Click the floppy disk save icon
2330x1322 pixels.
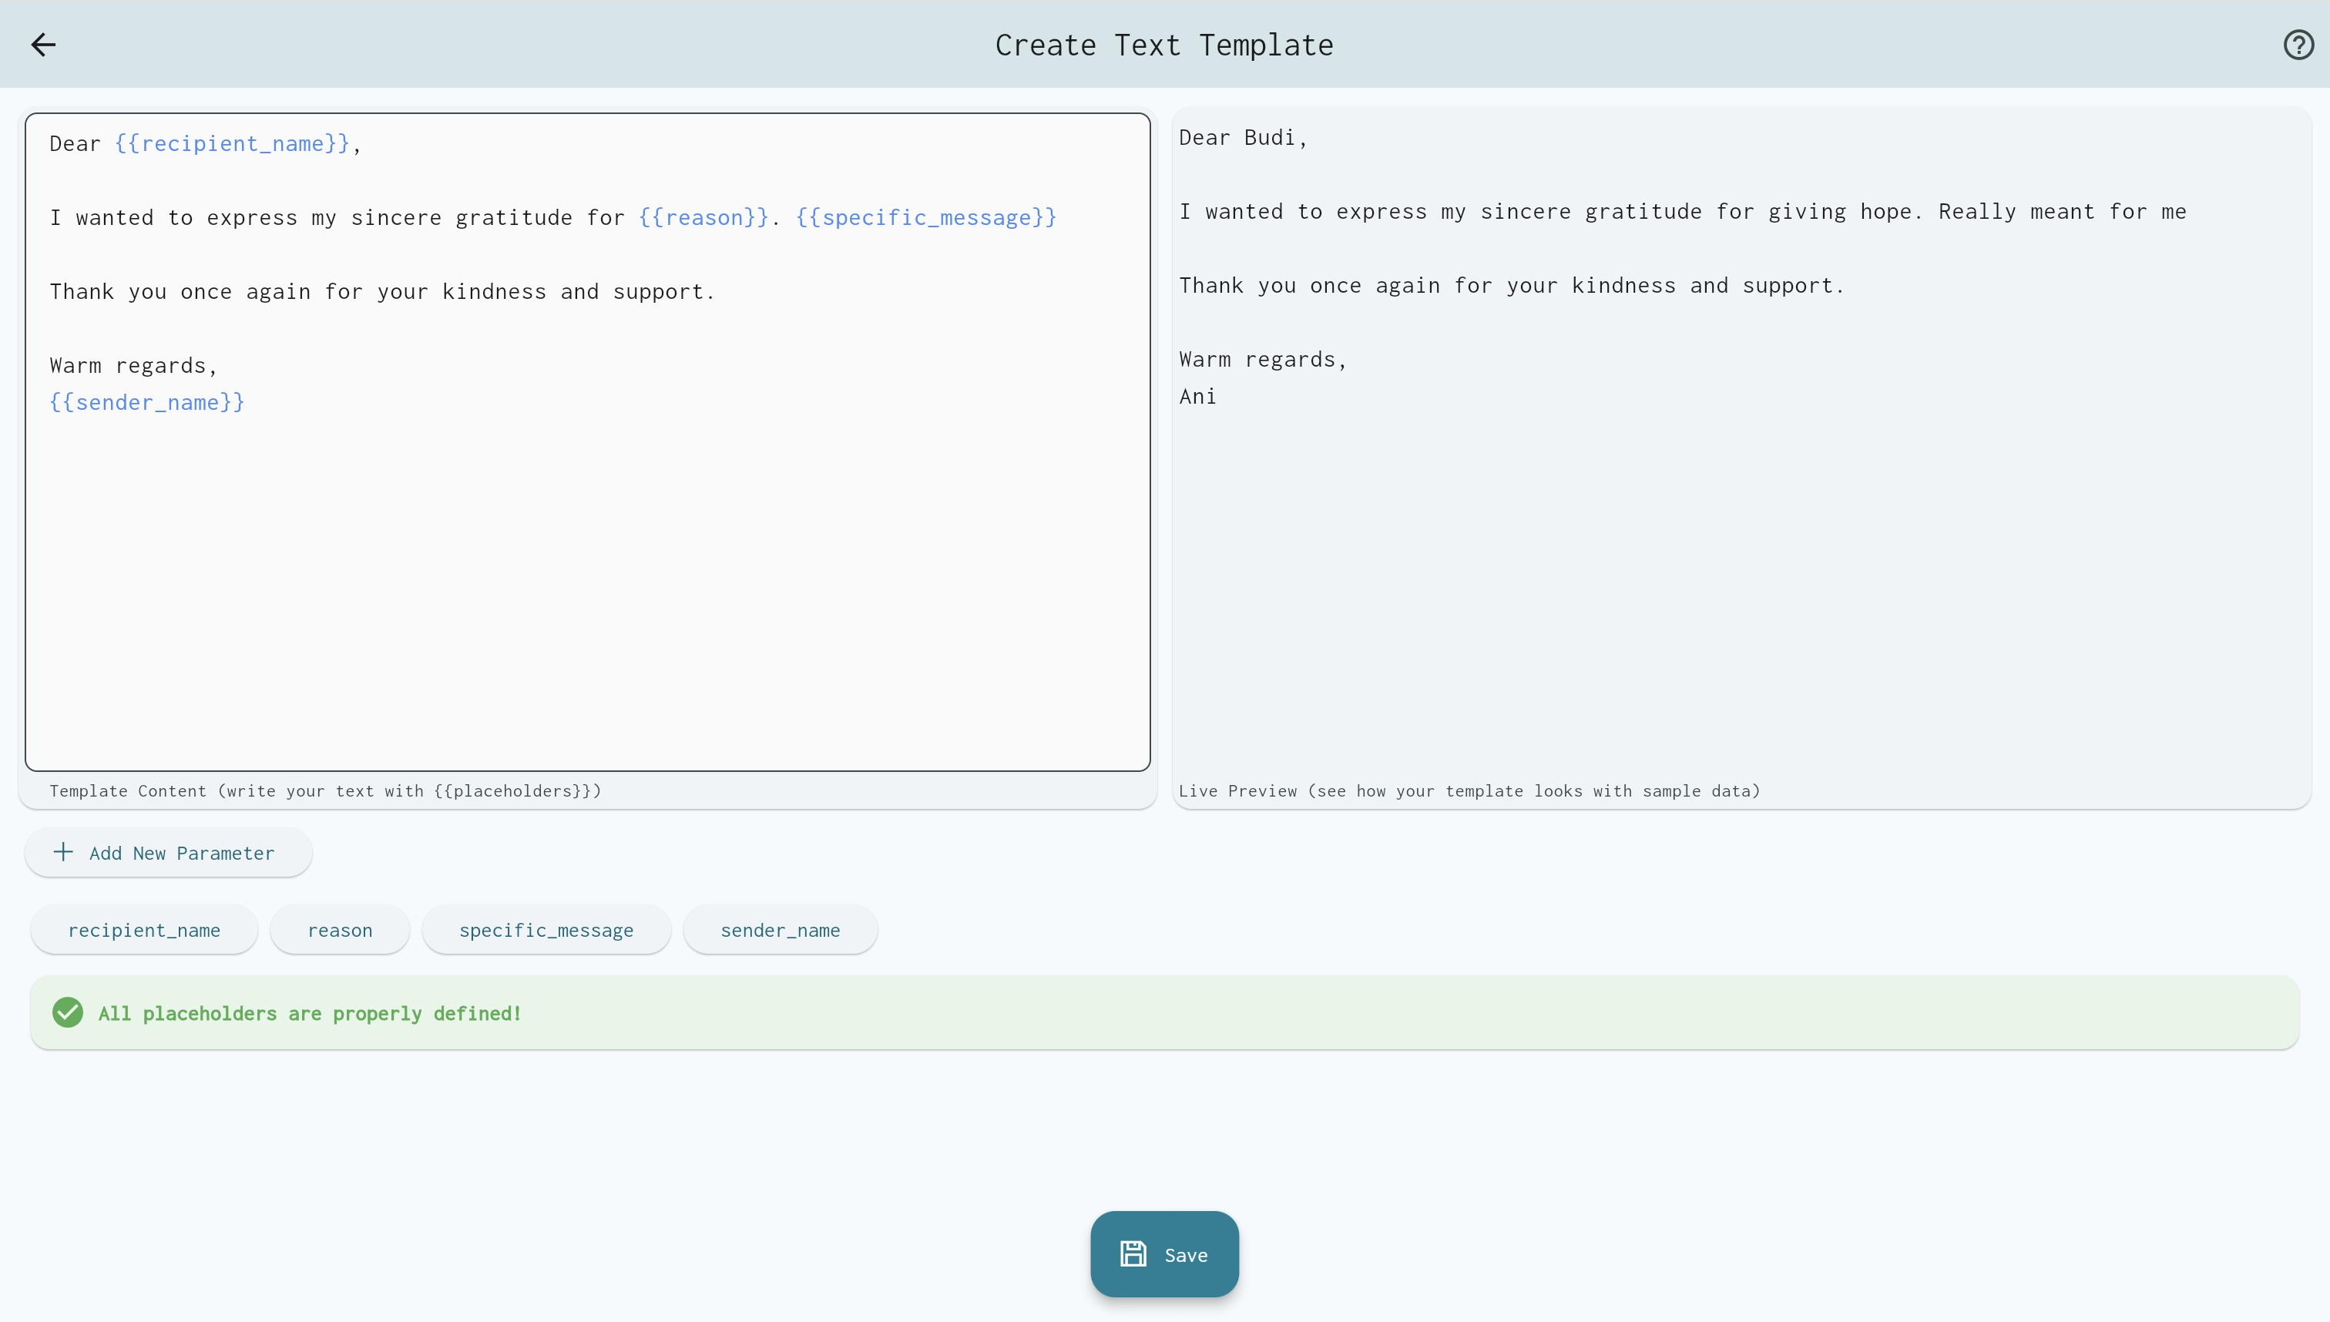[x=1133, y=1254]
